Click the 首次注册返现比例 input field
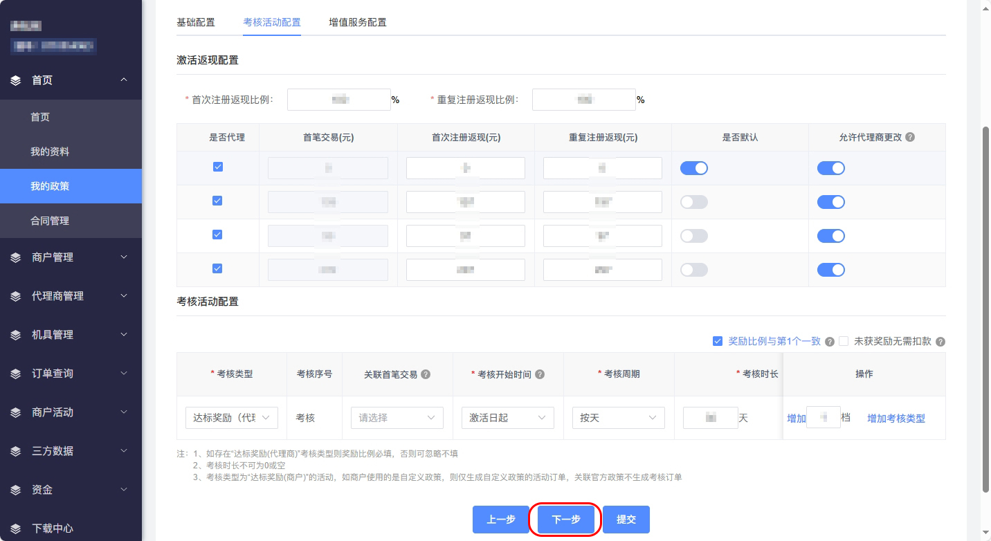The height and width of the screenshot is (541, 991). 338,100
